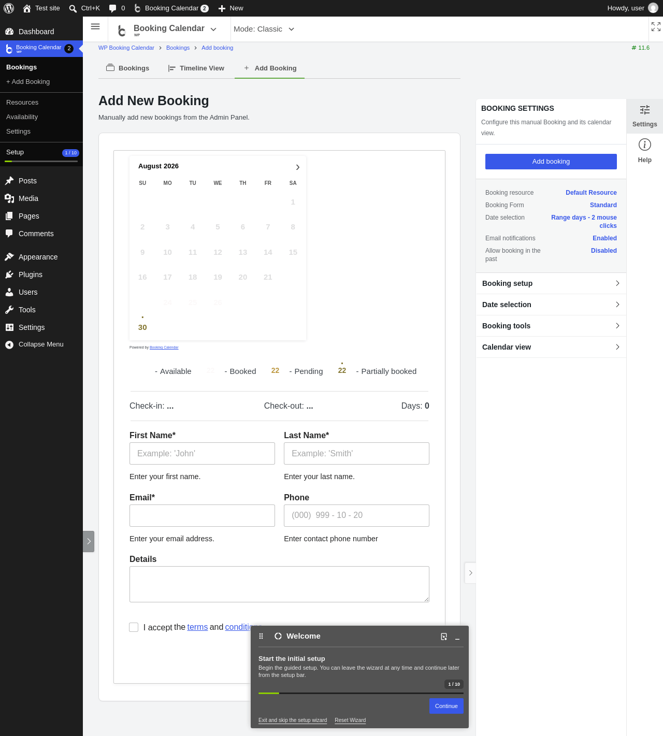Image resolution: width=663 pixels, height=736 pixels.
Task: Switch to the Timeline View tab
Action: coord(196,68)
